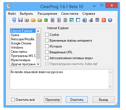Select Windows in the program list
Image resolution: width=126 pixels, height=110 pixels.
coord(23,47)
